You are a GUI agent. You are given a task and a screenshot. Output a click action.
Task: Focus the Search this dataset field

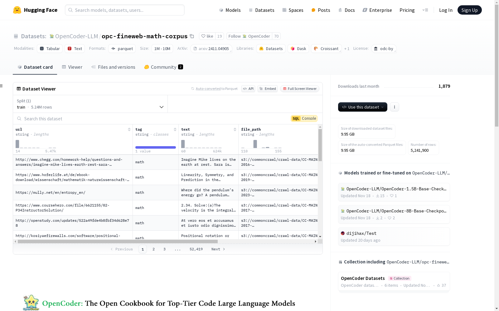[152, 118]
